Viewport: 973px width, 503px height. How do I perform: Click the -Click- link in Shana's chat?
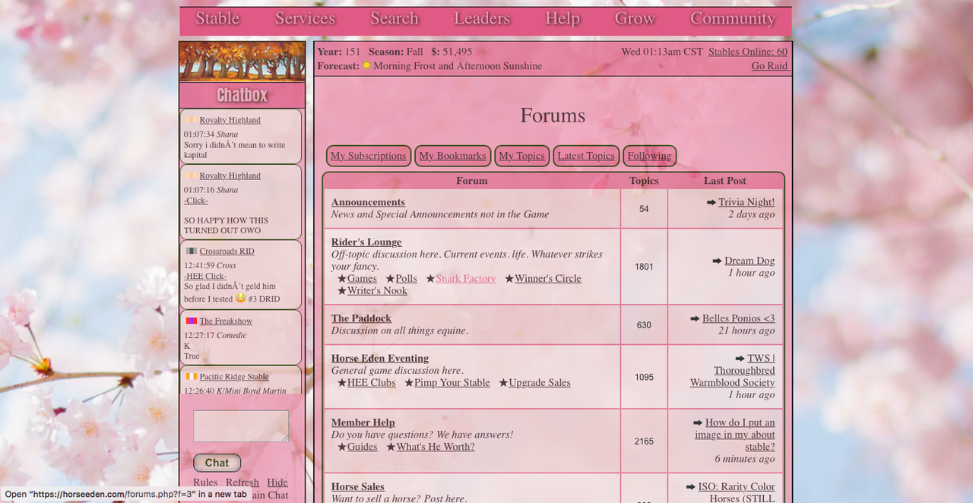196,201
